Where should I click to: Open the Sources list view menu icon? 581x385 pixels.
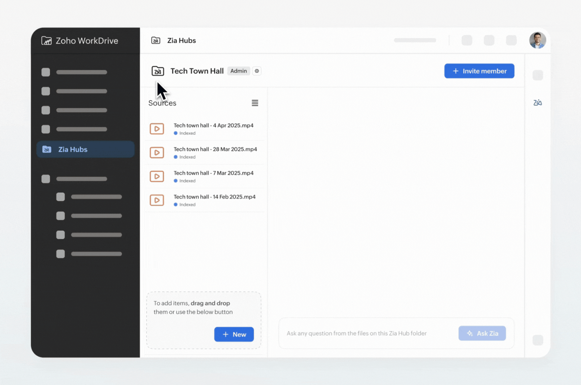click(255, 103)
